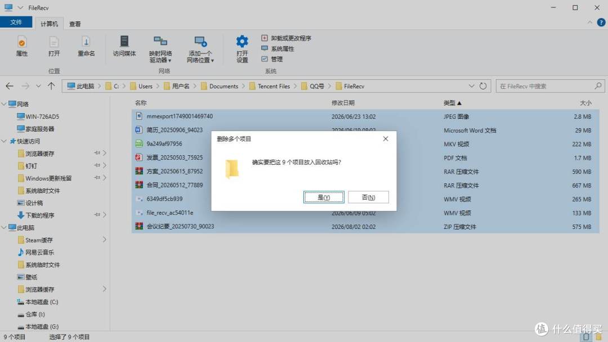
Task: Click Tencent Files in address path
Action: click(274, 86)
